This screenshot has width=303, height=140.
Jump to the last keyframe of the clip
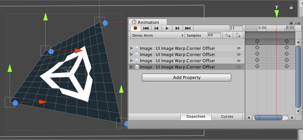pyautogui.click(x=188, y=28)
